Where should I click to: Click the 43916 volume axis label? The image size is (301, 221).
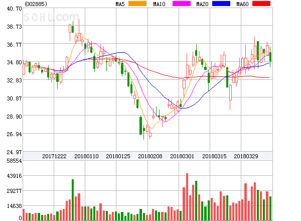(x=14, y=176)
